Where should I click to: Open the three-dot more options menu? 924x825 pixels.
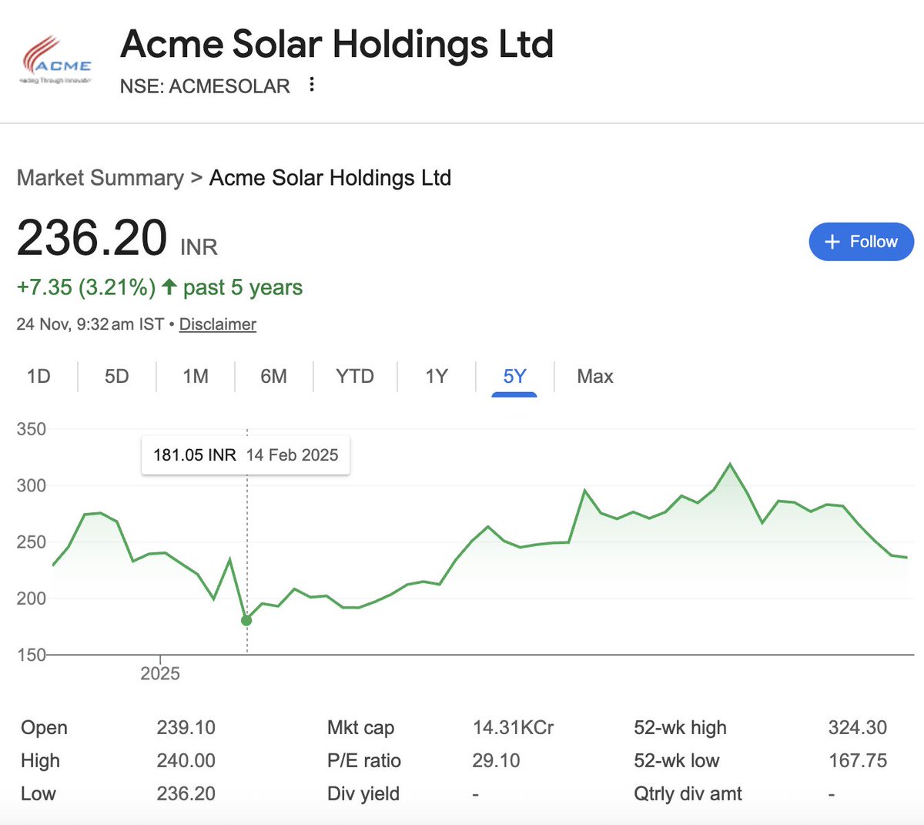pyautogui.click(x=312, y=85)
